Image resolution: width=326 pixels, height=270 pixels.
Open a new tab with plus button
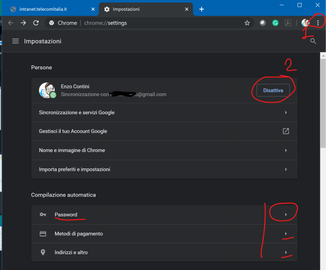pyautogui.click(x=202, y=9)
